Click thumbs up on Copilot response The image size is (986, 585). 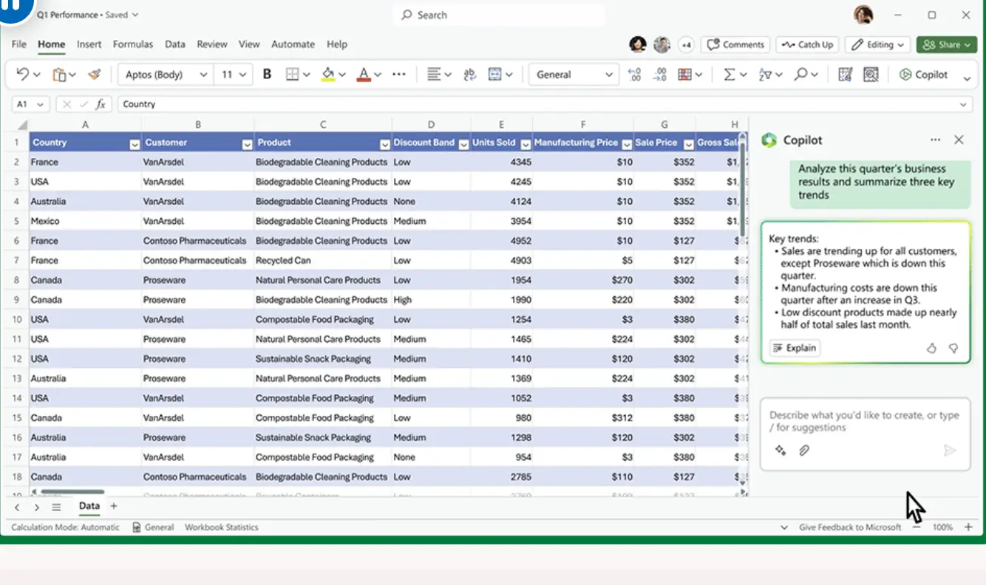[931, 348]
